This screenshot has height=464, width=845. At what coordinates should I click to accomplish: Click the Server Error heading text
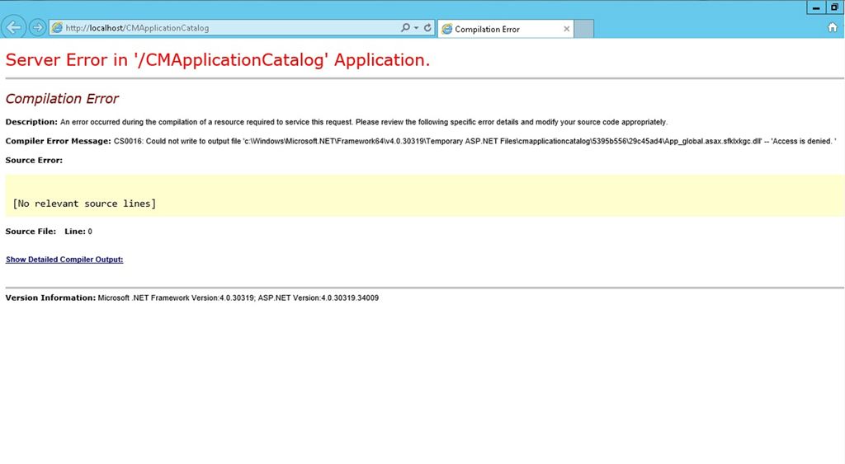pos(218,59)
